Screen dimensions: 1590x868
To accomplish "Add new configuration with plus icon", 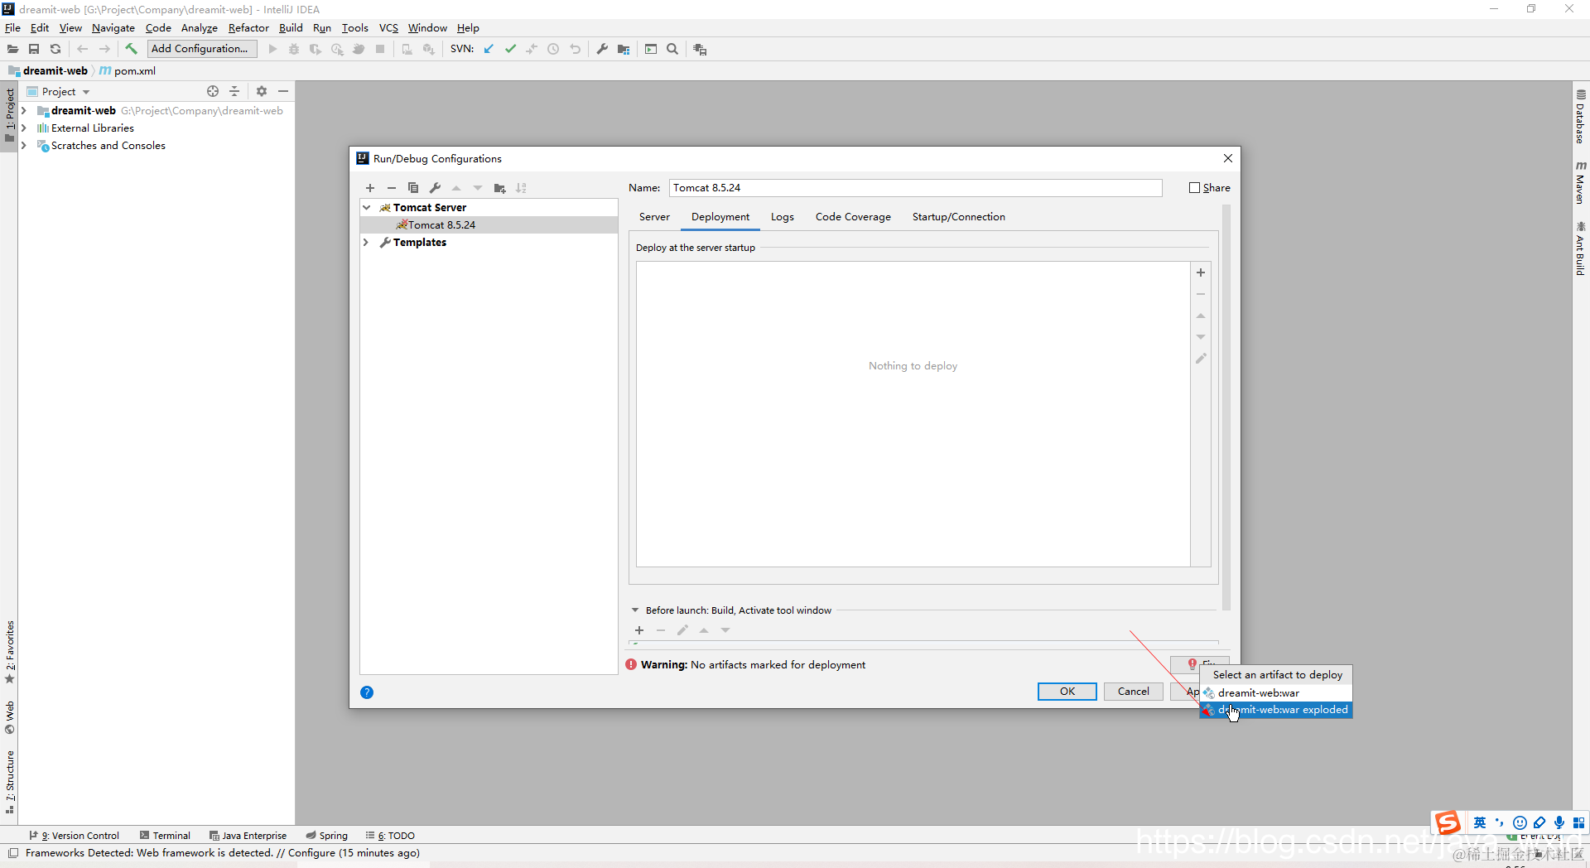I will 370,188.
